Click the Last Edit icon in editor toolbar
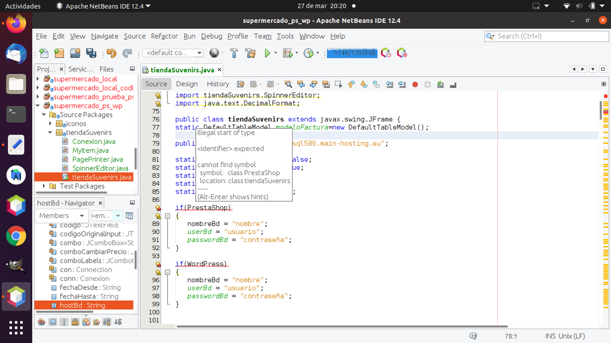The image size is (611, 343). coord(241,84)
